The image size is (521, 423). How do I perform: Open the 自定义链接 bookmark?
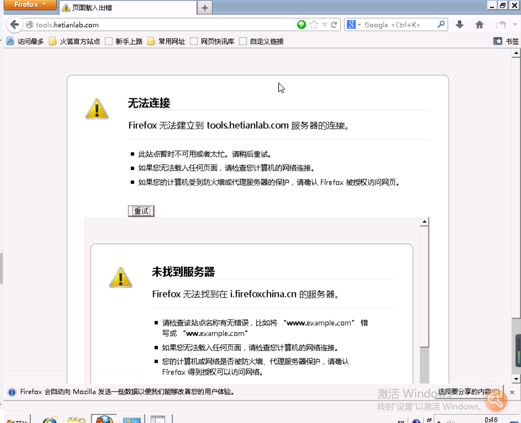[x=262, y=41]
